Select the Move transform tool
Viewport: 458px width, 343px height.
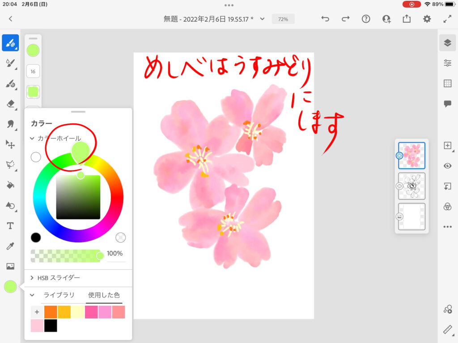(x=10, y=144)
